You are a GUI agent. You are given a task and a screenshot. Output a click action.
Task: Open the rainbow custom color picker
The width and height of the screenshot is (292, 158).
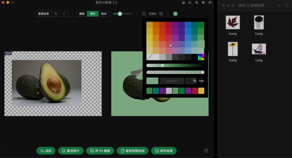pos(201,57)
